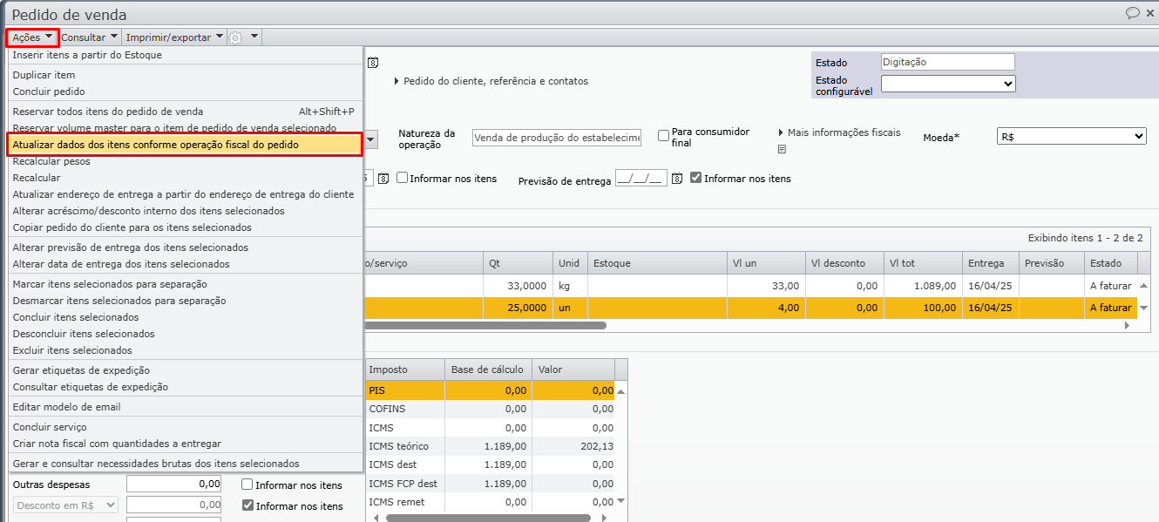The height and width of the screenshot is (522, 1159).
Task: Click the note icon below Mais informações fiscais
Action: coord(782,149)
